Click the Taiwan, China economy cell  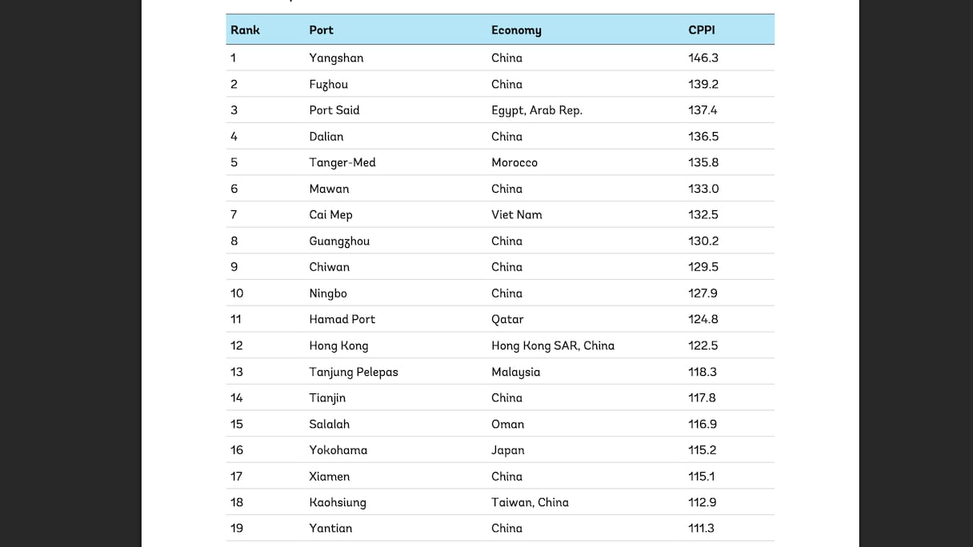click(x=530, y=502)
